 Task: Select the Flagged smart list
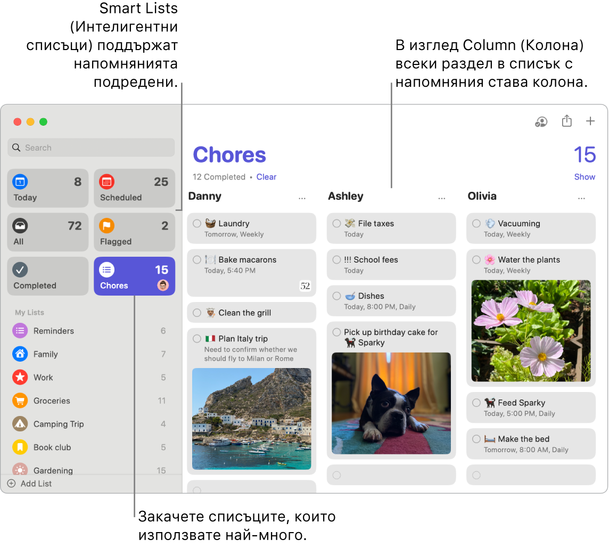click(x=134, y=232)
